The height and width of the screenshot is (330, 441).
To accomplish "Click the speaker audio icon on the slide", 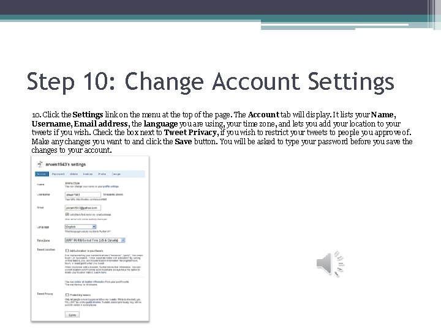I will pos(330,263).
